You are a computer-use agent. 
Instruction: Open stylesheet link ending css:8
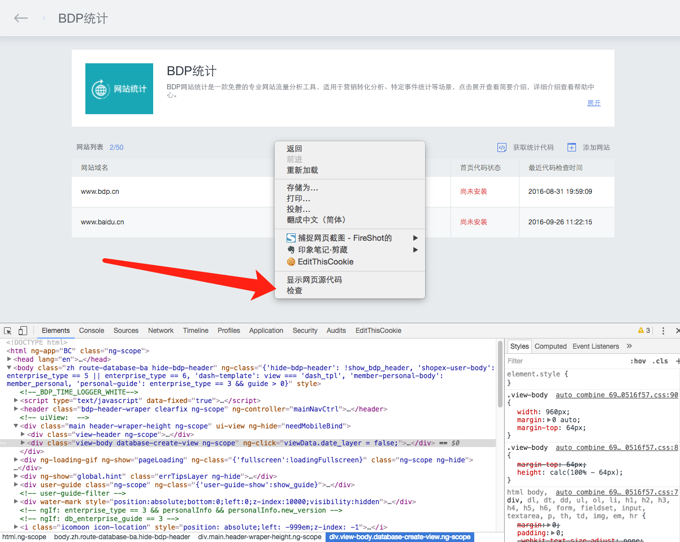617,448
